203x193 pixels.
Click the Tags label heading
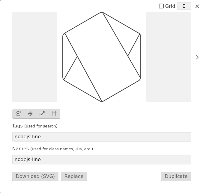pyautogui.click(x=17, y=126)
